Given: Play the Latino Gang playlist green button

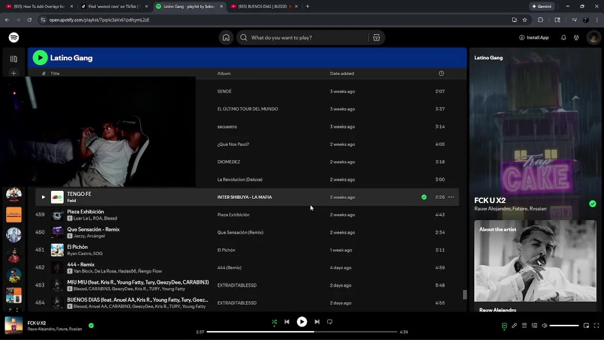Looking at the screenshot, I should 40,58.
